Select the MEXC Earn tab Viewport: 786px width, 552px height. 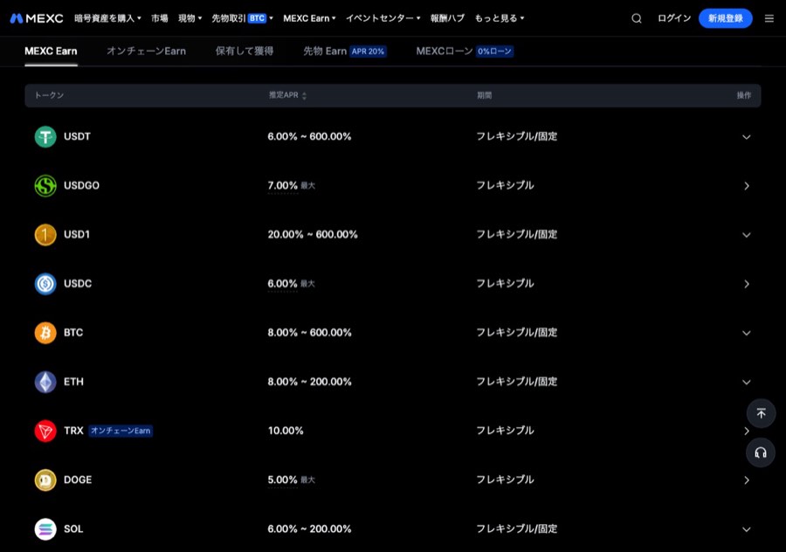click(x=51, y=52)
